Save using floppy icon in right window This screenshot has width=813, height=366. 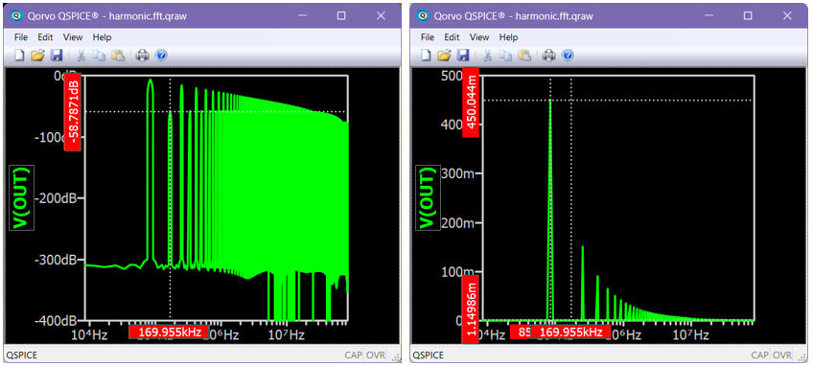[463, 55]
